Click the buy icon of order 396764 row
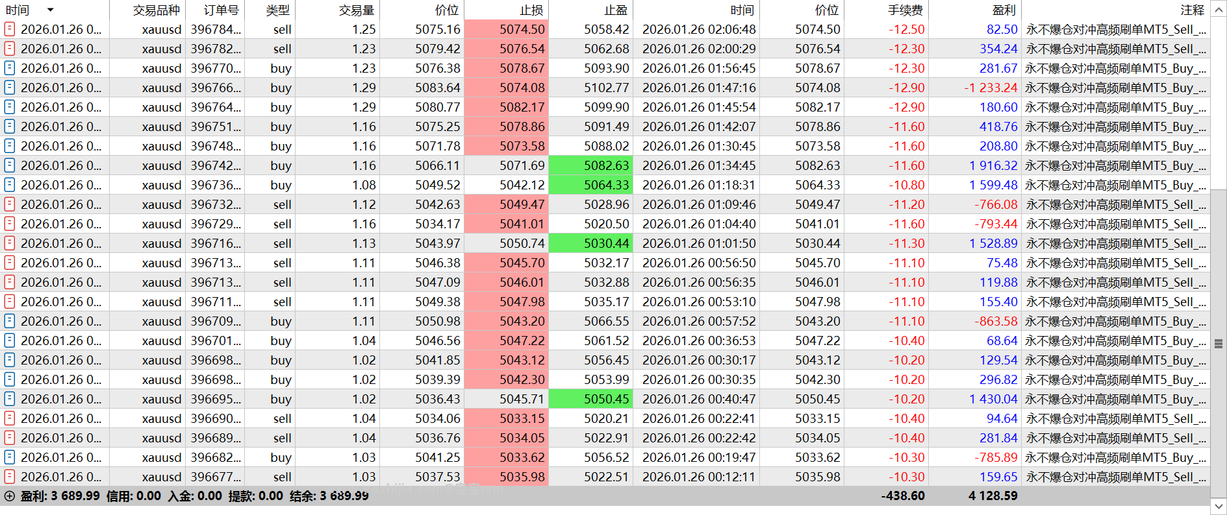Screen dimensions: 1227x515 [x=10, y=107]
